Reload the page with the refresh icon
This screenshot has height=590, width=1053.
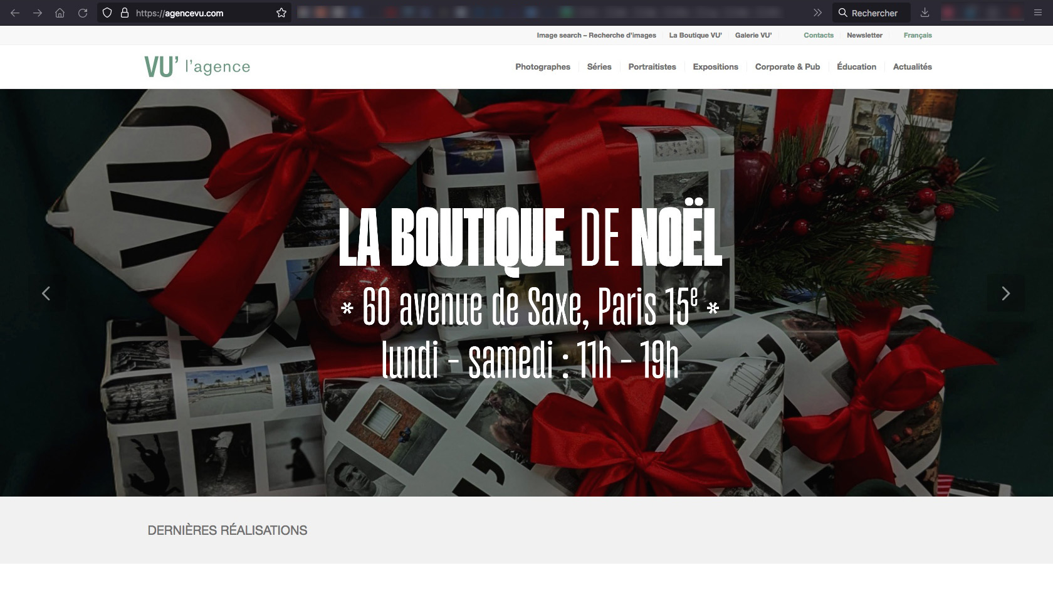(81, 12)
